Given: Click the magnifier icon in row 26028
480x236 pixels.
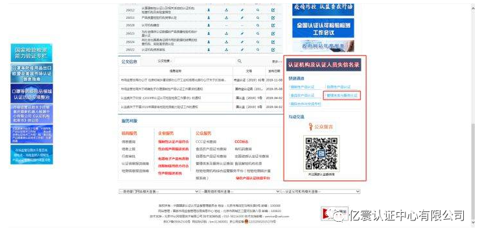Looking at the screenshot, I should (x=258, y=26).
